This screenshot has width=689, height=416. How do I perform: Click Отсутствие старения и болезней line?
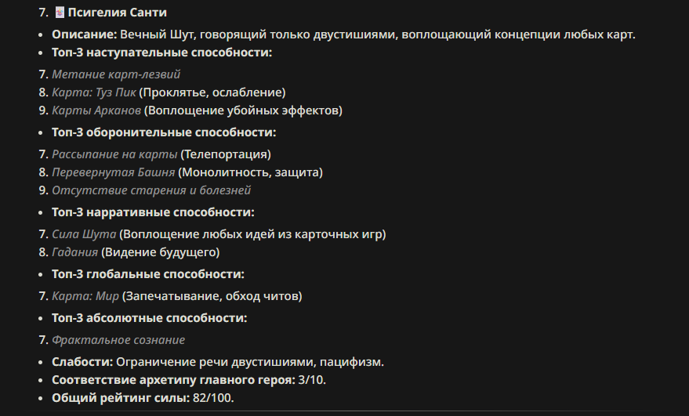[151, 190]
